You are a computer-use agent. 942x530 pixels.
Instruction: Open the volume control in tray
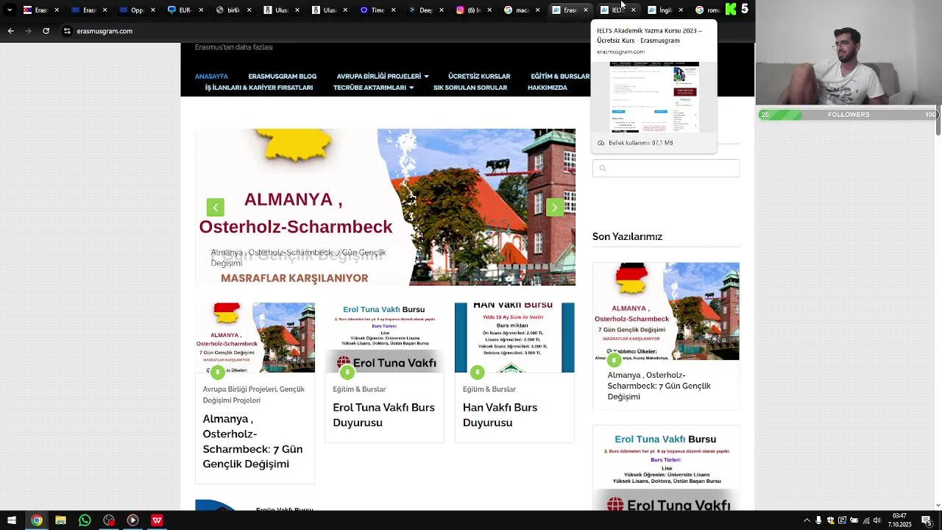877,520
